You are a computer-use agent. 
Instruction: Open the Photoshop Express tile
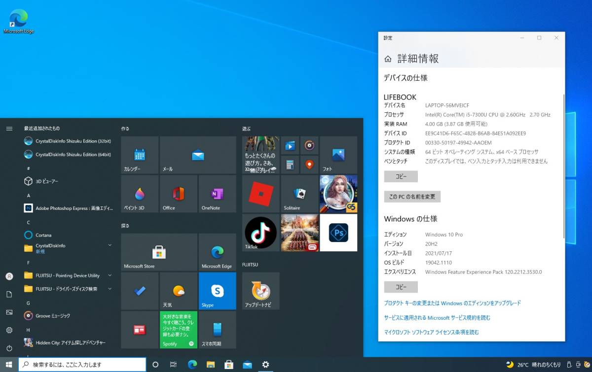(338, 233)
